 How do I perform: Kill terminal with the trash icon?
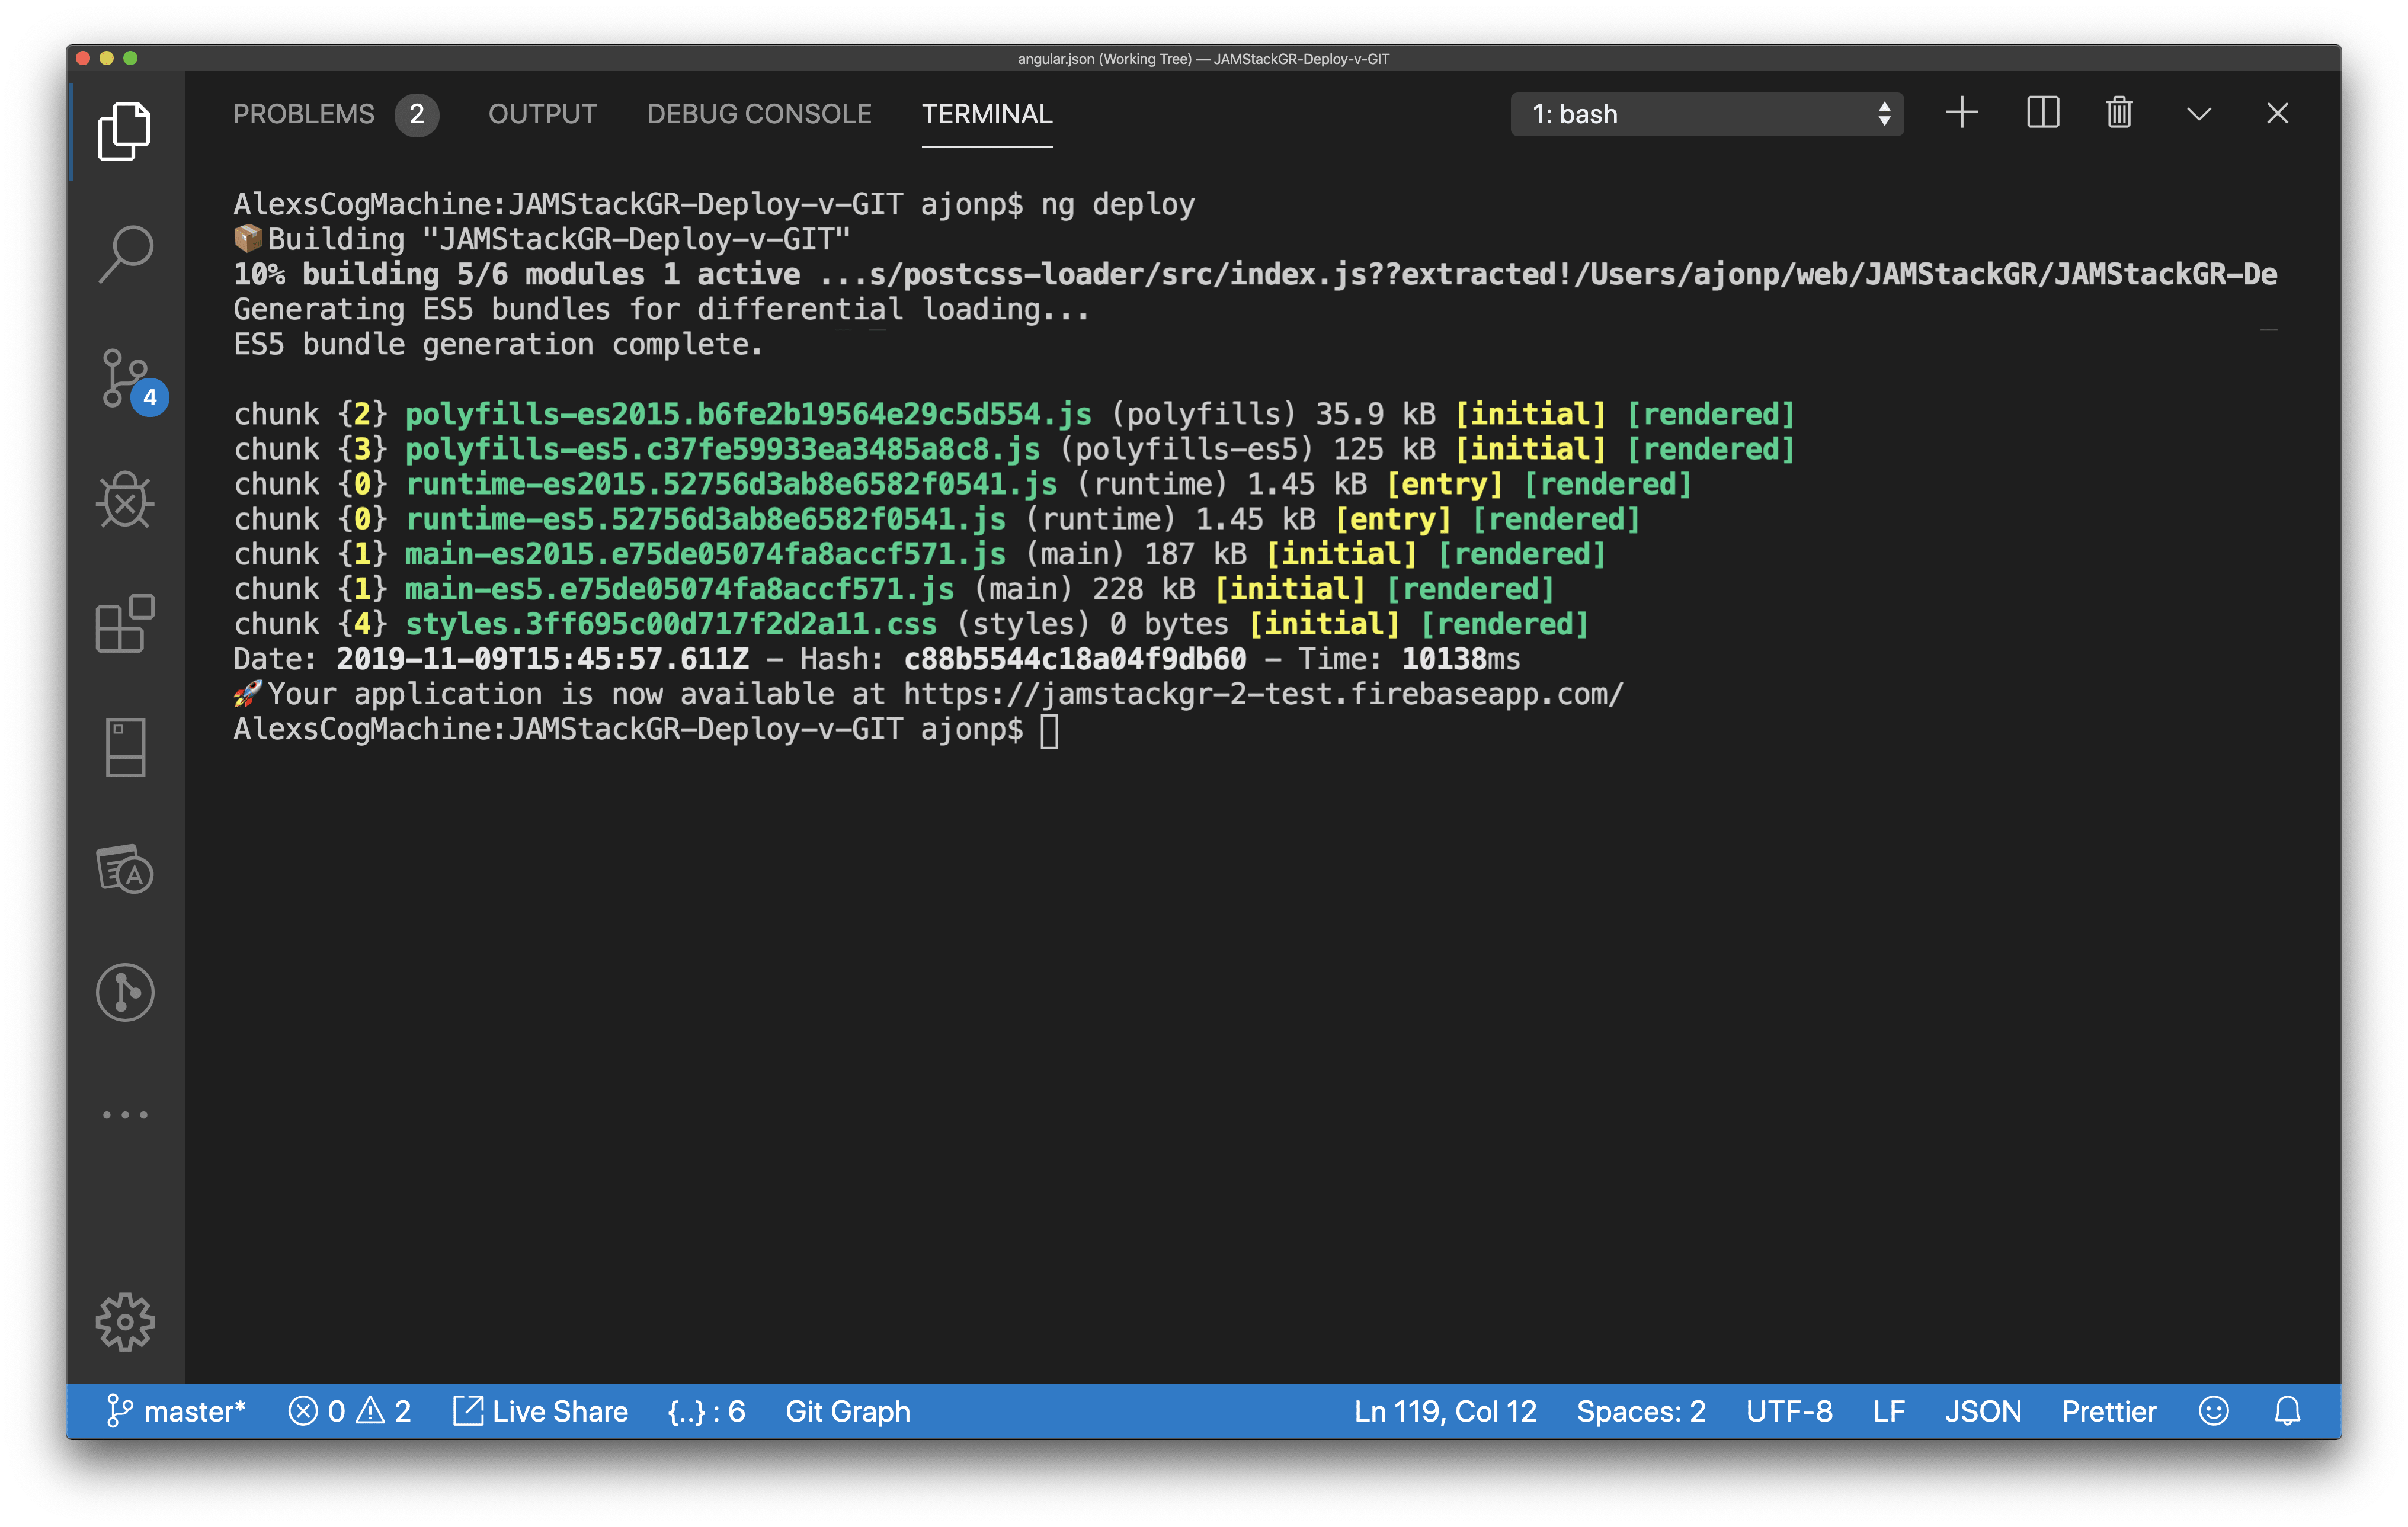click(x=2119, y=113)
